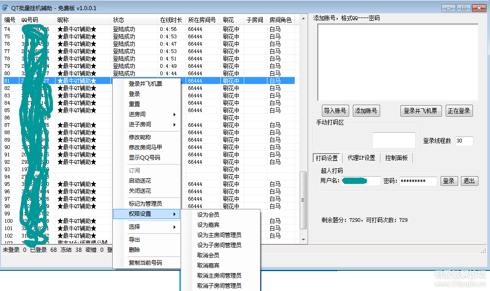Open the 控制面板 tab
Viewport: 490px width, 291px height.
(397, 158)
